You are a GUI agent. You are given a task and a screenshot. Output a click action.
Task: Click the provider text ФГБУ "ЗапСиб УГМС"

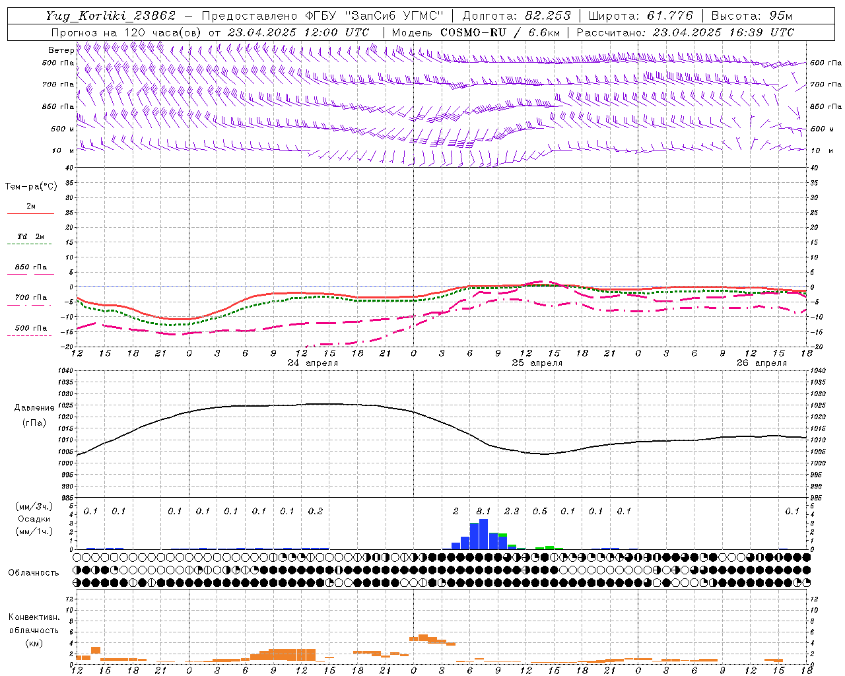(x=374, y=16)
